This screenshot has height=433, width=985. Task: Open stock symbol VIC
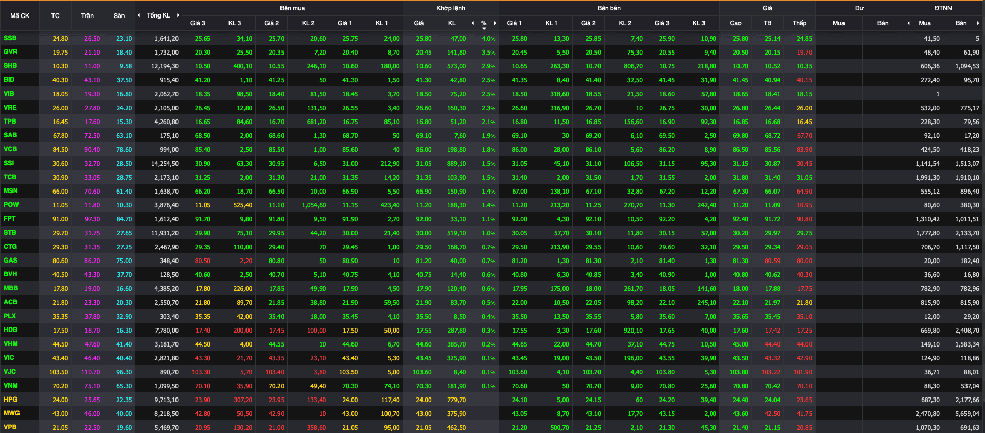(9, 358)
